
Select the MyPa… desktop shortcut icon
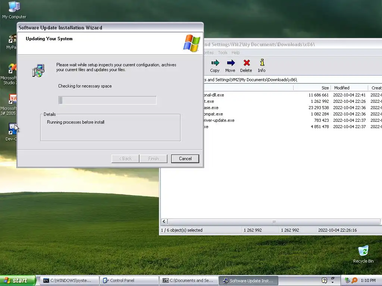pyautogui.click(x=11, y=42)
